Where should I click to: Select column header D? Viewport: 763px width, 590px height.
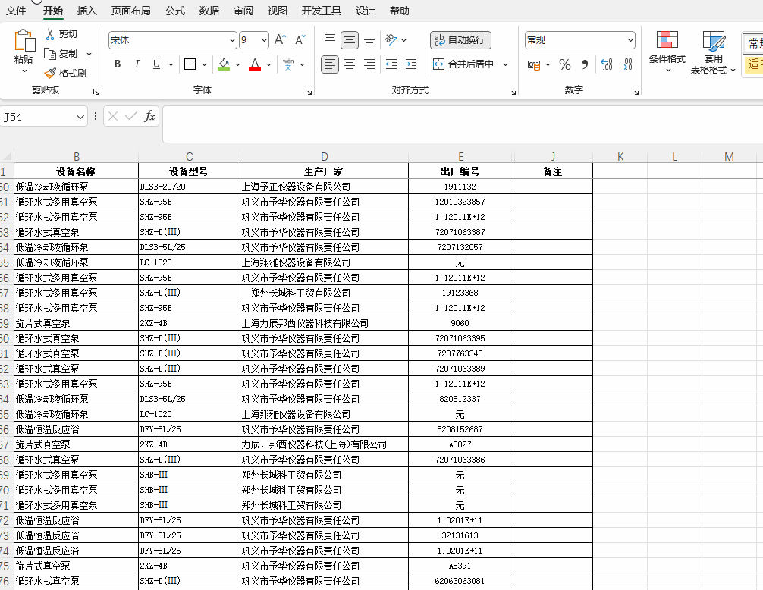(x=324, y=157)
